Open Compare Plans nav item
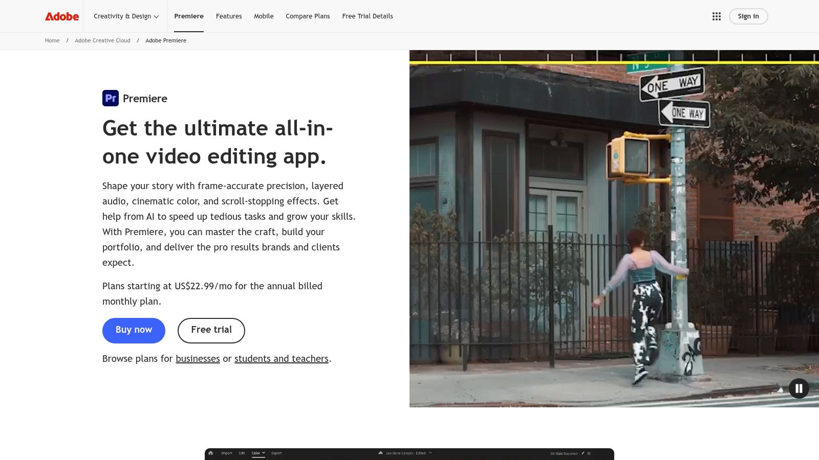Screen dimensions: 819x460 308,16
